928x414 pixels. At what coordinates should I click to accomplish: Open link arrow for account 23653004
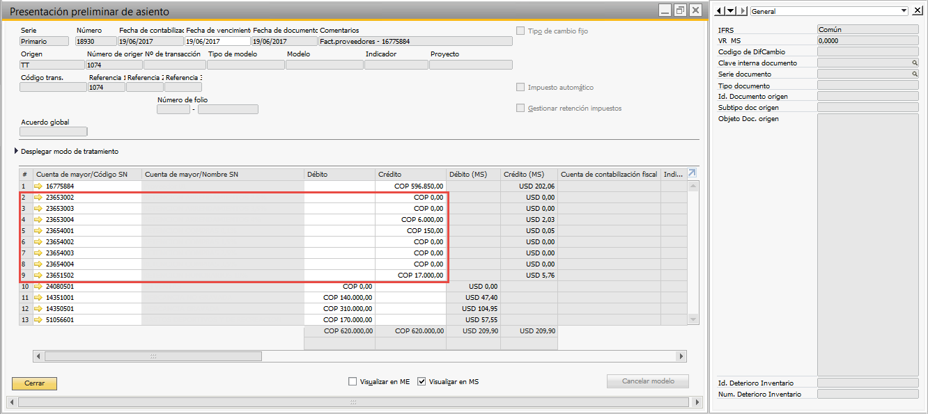pyautogui.click(x=38, y=220)
